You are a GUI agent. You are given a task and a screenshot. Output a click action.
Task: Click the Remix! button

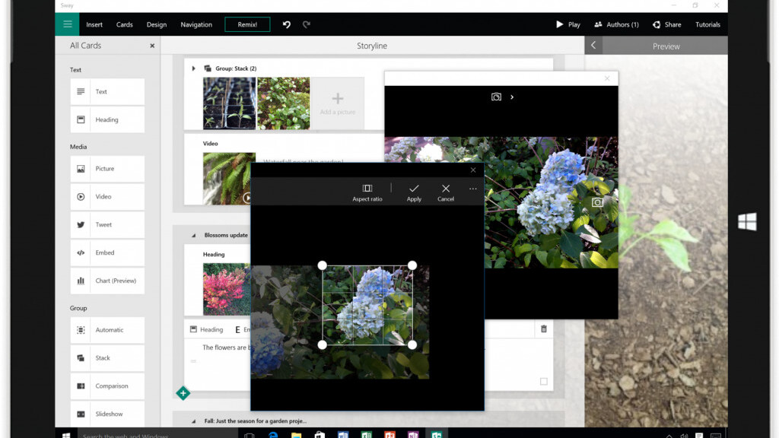(247, 24)
